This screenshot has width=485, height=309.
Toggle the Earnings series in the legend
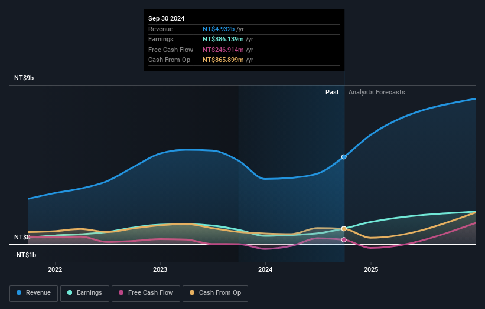[84, 293]
